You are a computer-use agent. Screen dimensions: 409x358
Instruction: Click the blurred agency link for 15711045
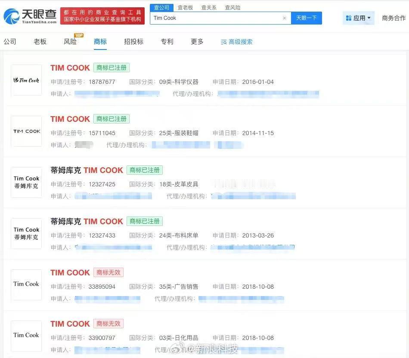[198, 145]
